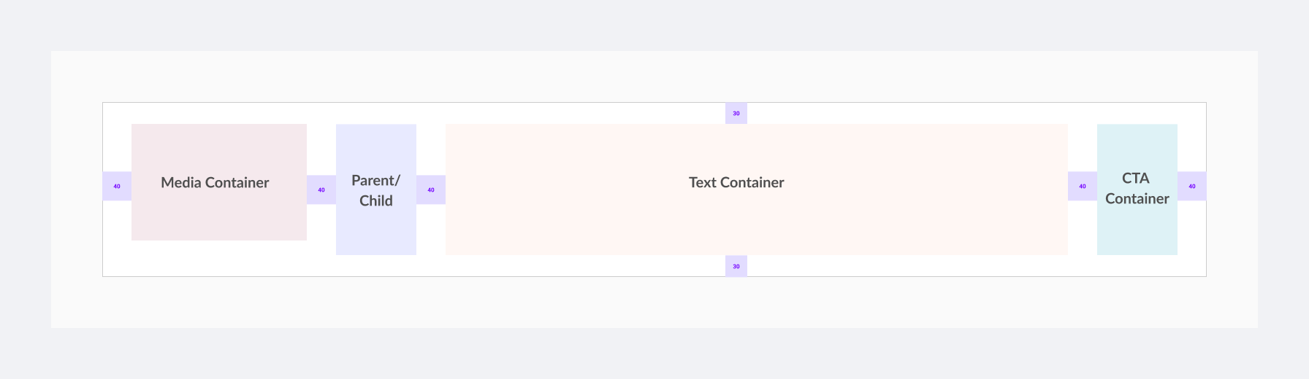The width and height of the screenshot is (1309, 379).
Task: Click the 40 marker between Media Container and Parent/Child
Action: 321,189
